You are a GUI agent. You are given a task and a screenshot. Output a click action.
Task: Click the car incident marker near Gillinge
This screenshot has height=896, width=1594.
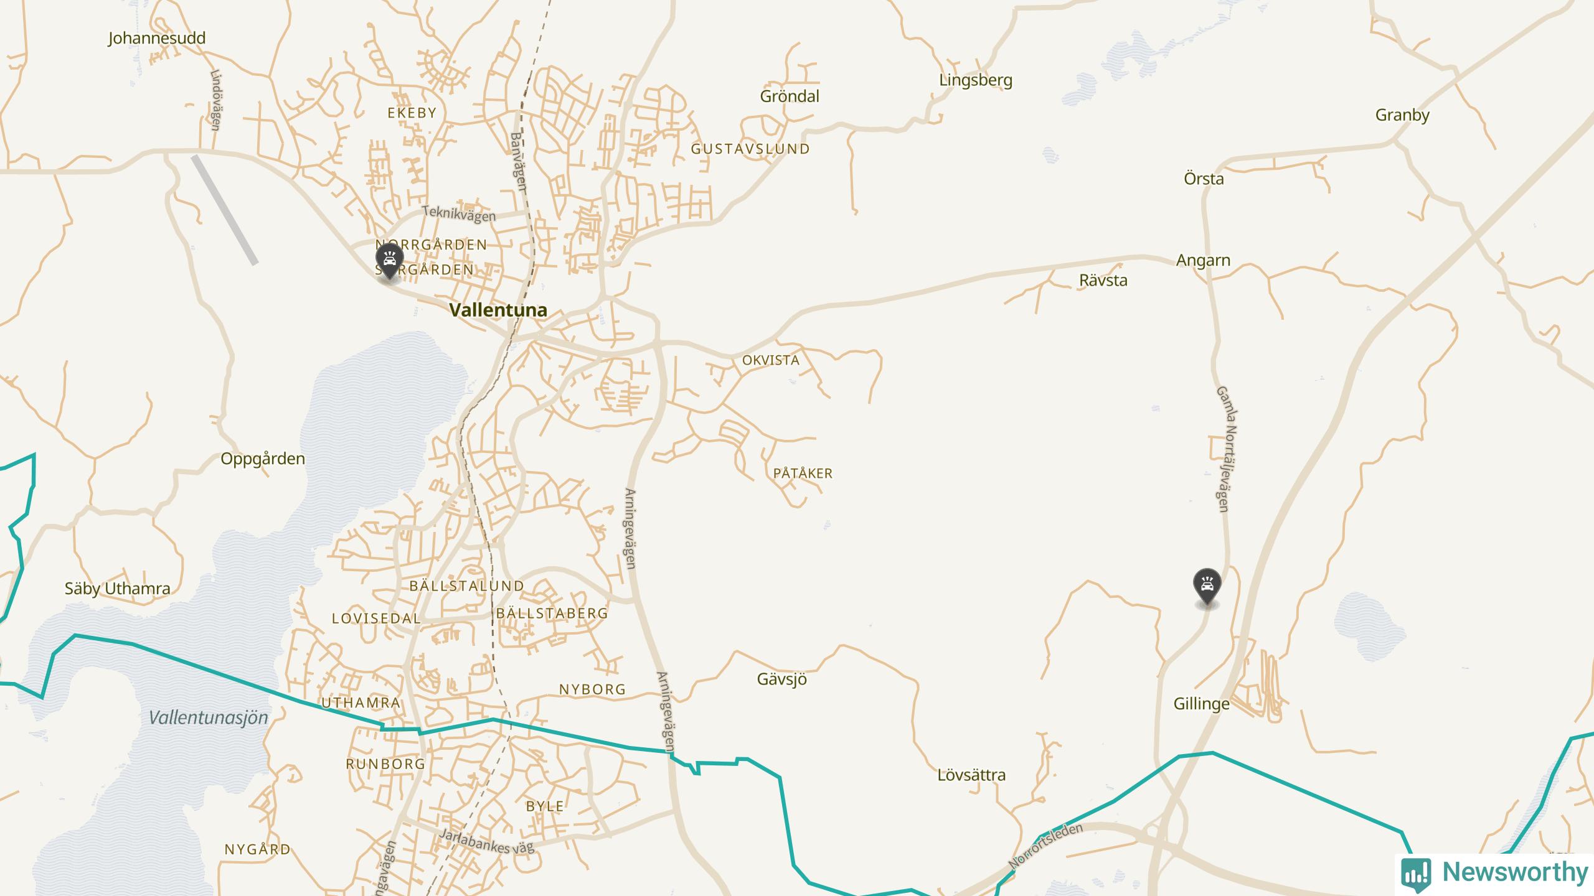1207,586
